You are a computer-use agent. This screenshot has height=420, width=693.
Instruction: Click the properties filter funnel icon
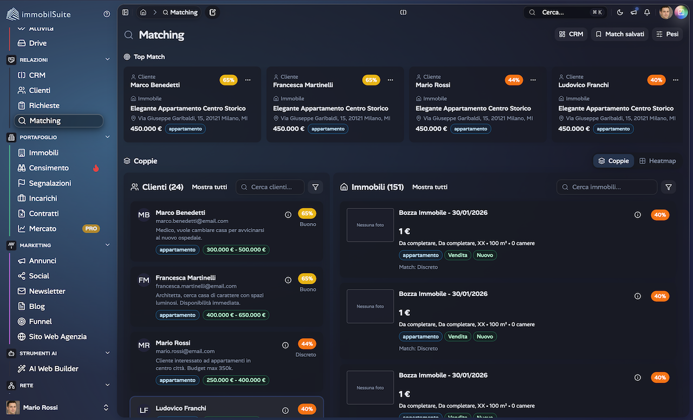click(x=669, y=187)
